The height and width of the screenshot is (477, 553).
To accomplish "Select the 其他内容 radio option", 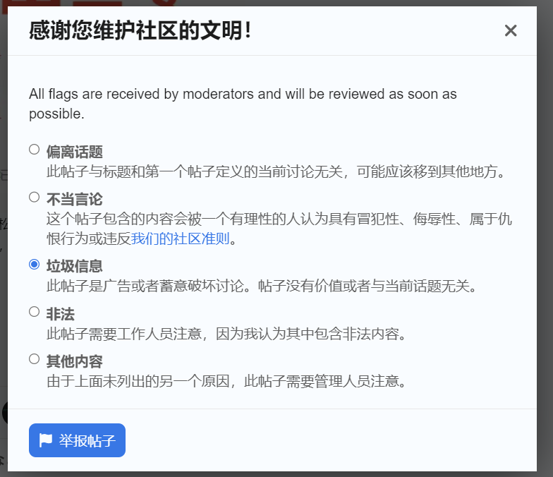I will click(34, 359).
